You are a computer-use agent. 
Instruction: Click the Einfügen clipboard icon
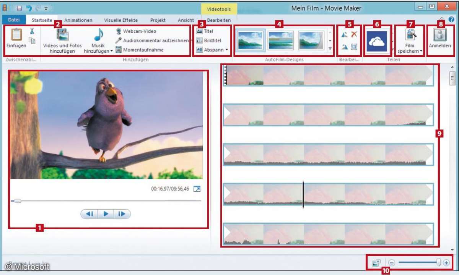(x=16, y=35)
